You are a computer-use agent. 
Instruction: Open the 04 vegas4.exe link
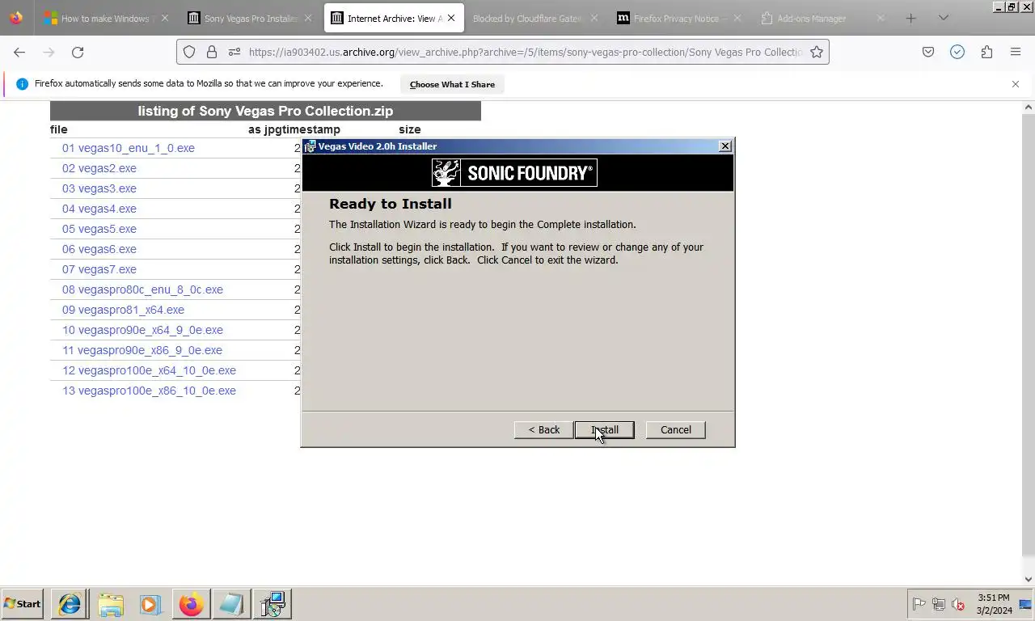pos(99,209)
